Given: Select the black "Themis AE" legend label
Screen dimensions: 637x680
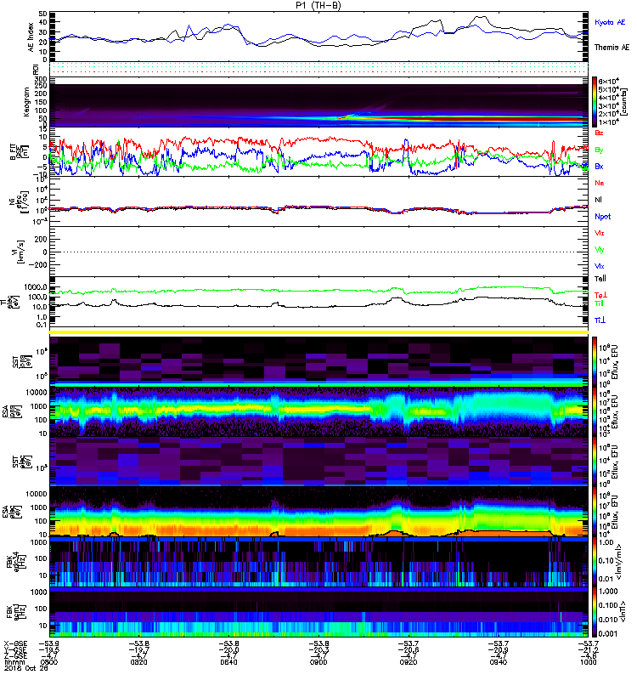Looking at the screenshot, I should pos(612,47).
